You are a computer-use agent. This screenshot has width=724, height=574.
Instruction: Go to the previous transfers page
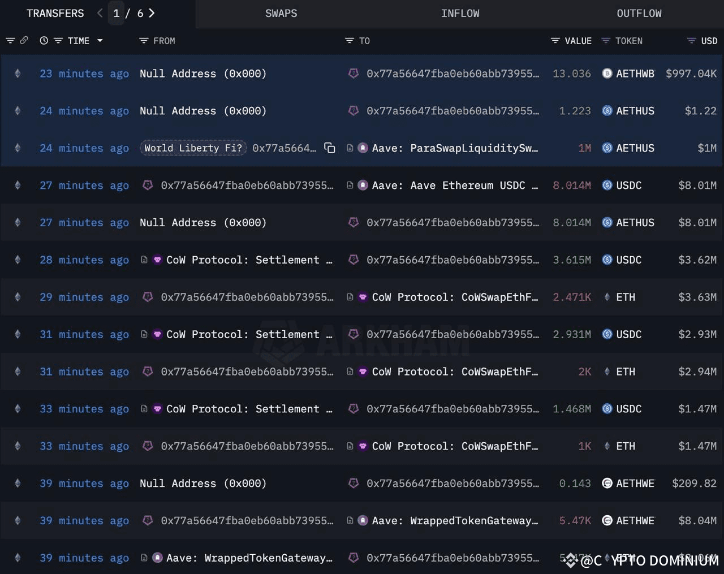click(x=100, y=13)
